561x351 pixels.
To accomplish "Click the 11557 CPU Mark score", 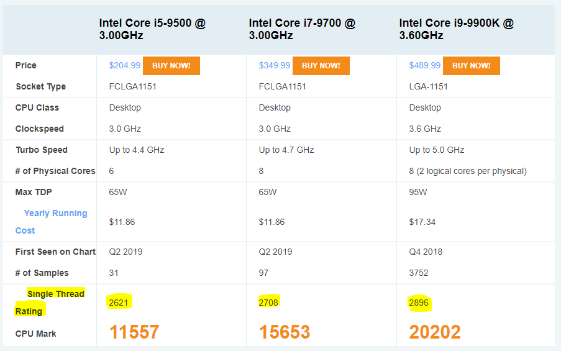I will point(134,332).
